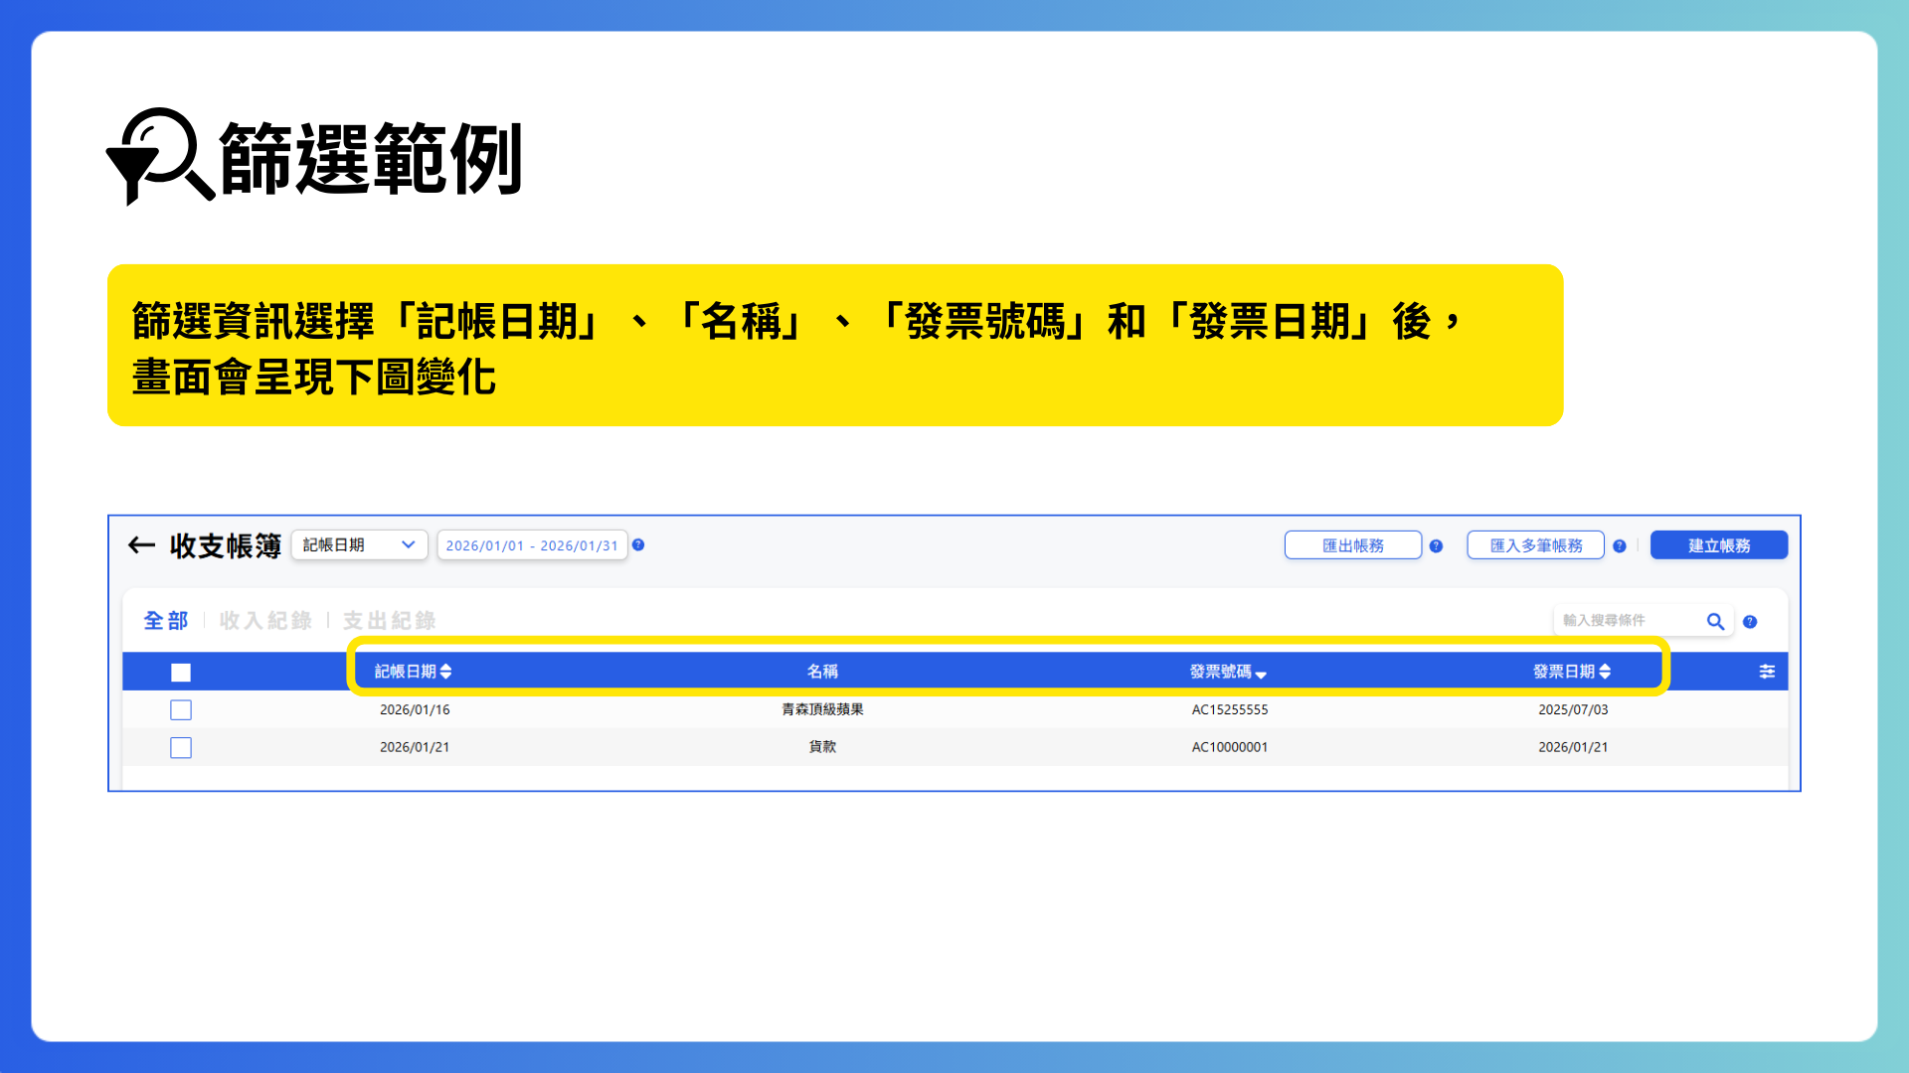Click the help icon beside the search box
The image size is (1909, 1073).
click(1751, 621)
